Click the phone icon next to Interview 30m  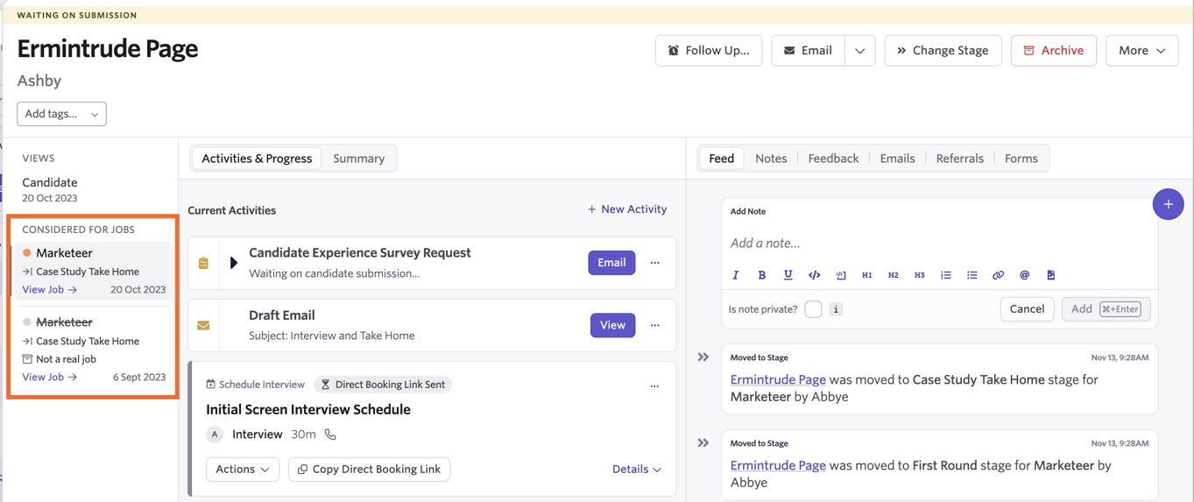[330, 435]
